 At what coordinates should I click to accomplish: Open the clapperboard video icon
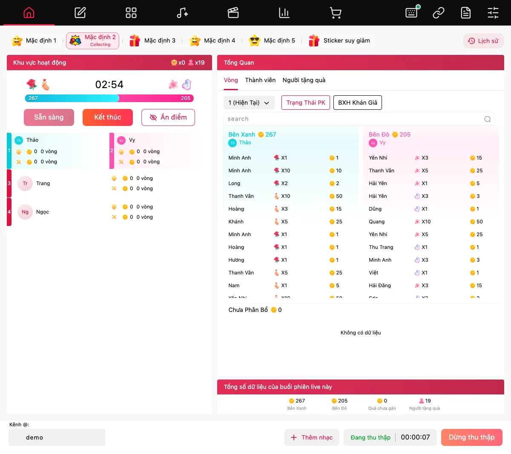click(233, 13)
